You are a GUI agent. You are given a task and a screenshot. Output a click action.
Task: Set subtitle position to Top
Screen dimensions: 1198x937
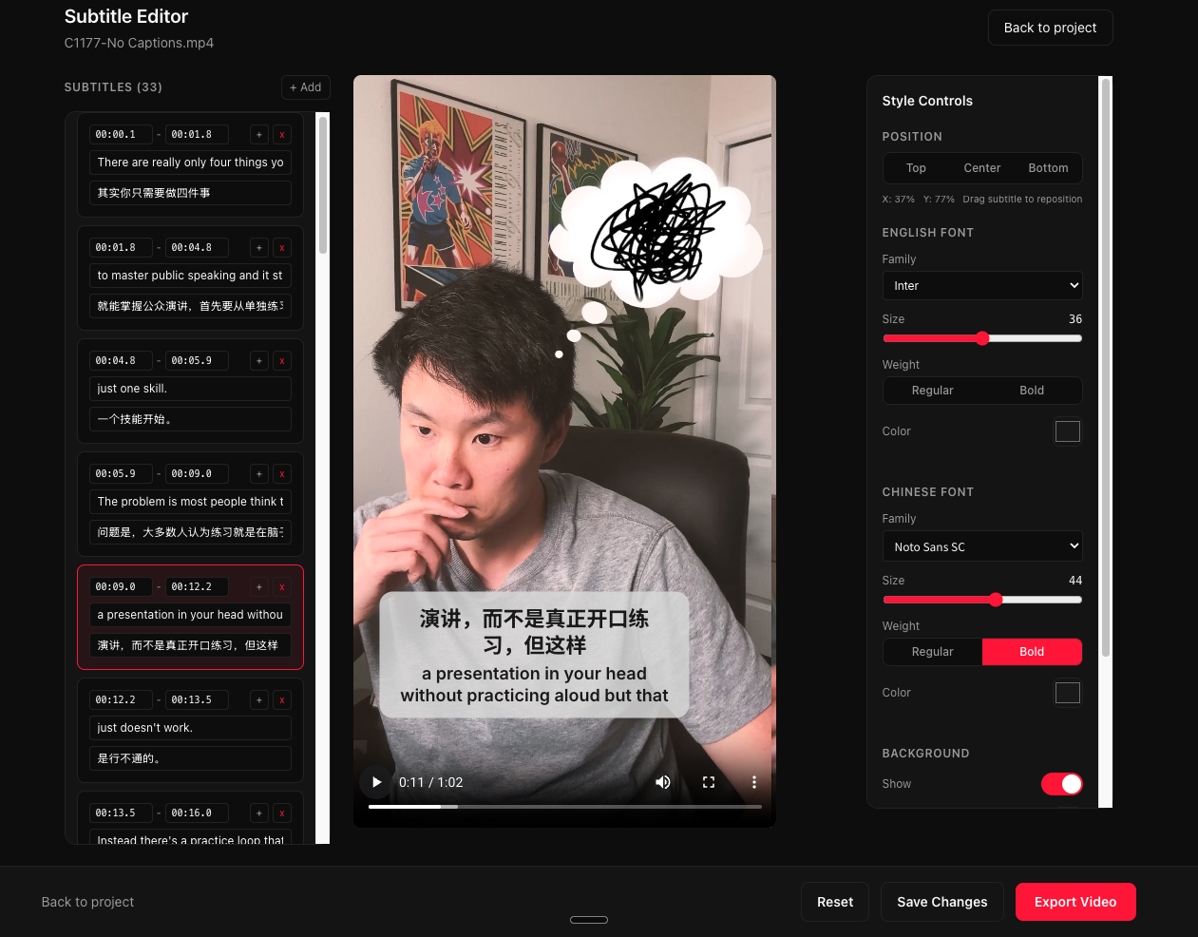coord(916,168)
